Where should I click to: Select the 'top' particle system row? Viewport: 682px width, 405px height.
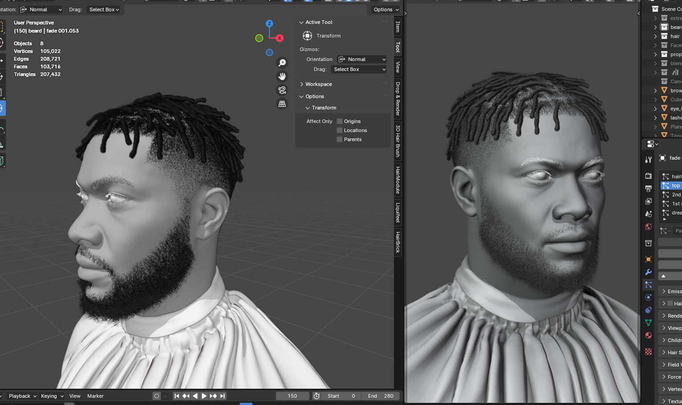tap(671, 186)
